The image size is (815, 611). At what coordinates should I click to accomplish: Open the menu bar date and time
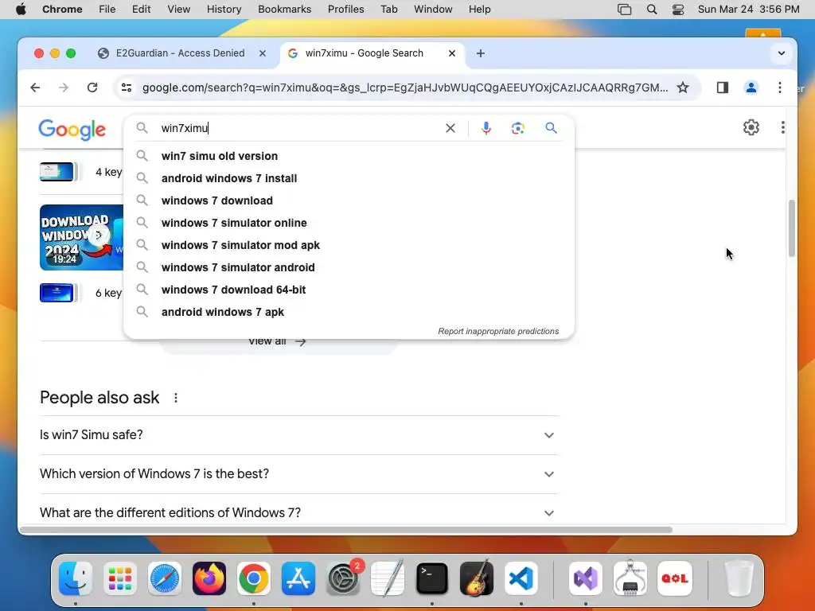pos(748,10)
